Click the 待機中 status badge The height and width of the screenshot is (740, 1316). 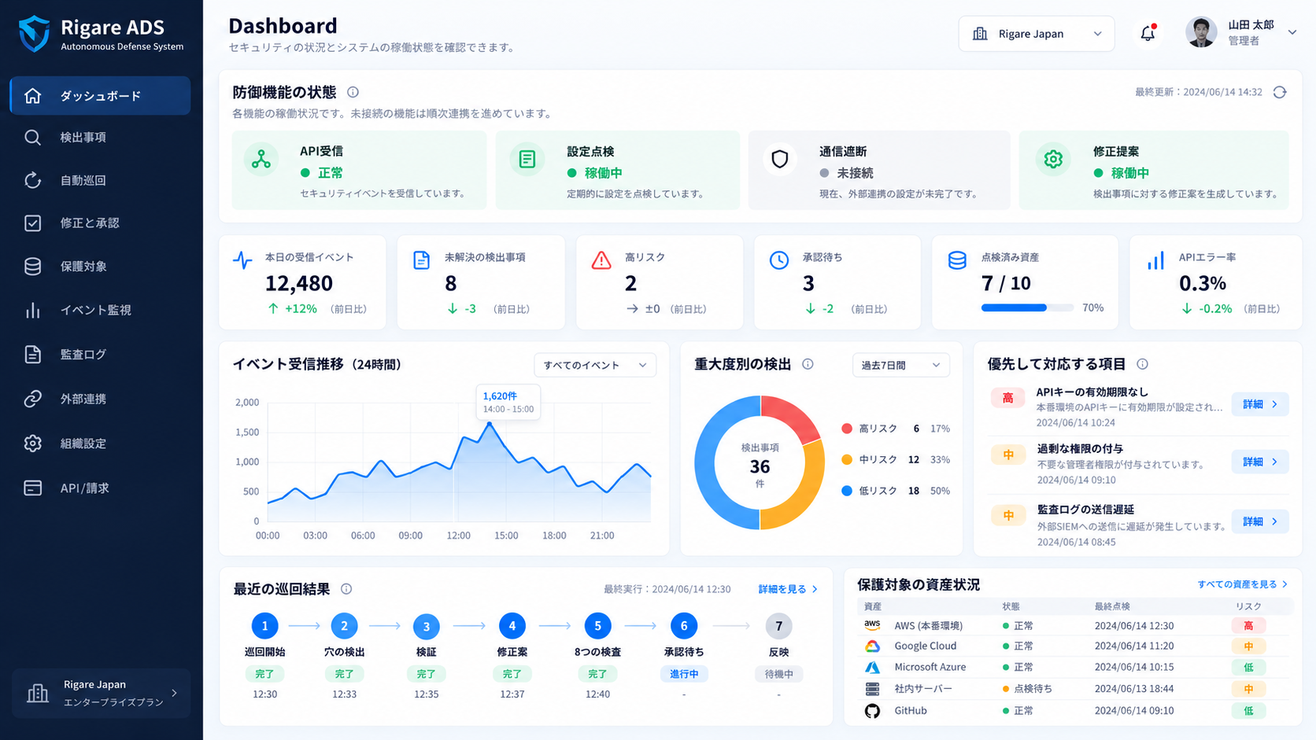[779, 674]
